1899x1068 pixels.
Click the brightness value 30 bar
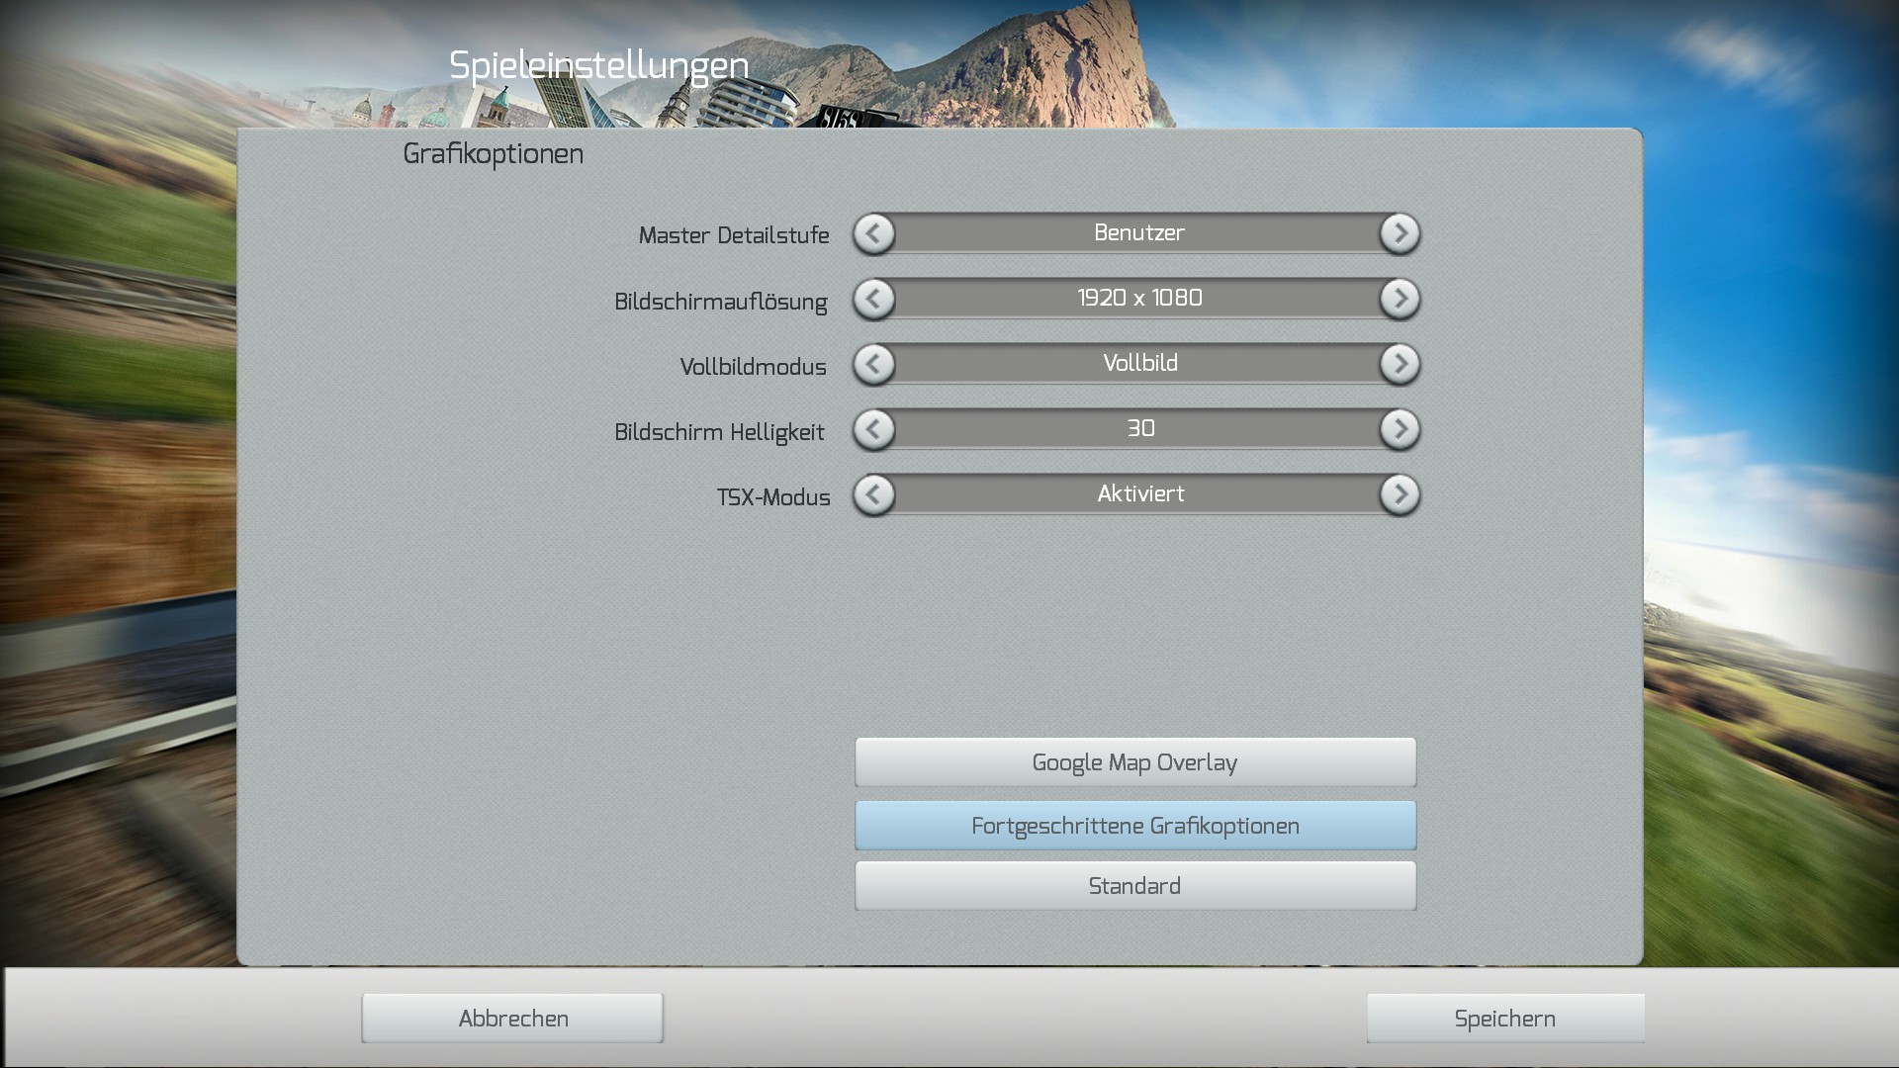pyautogui.click(x=1138, y=429)
